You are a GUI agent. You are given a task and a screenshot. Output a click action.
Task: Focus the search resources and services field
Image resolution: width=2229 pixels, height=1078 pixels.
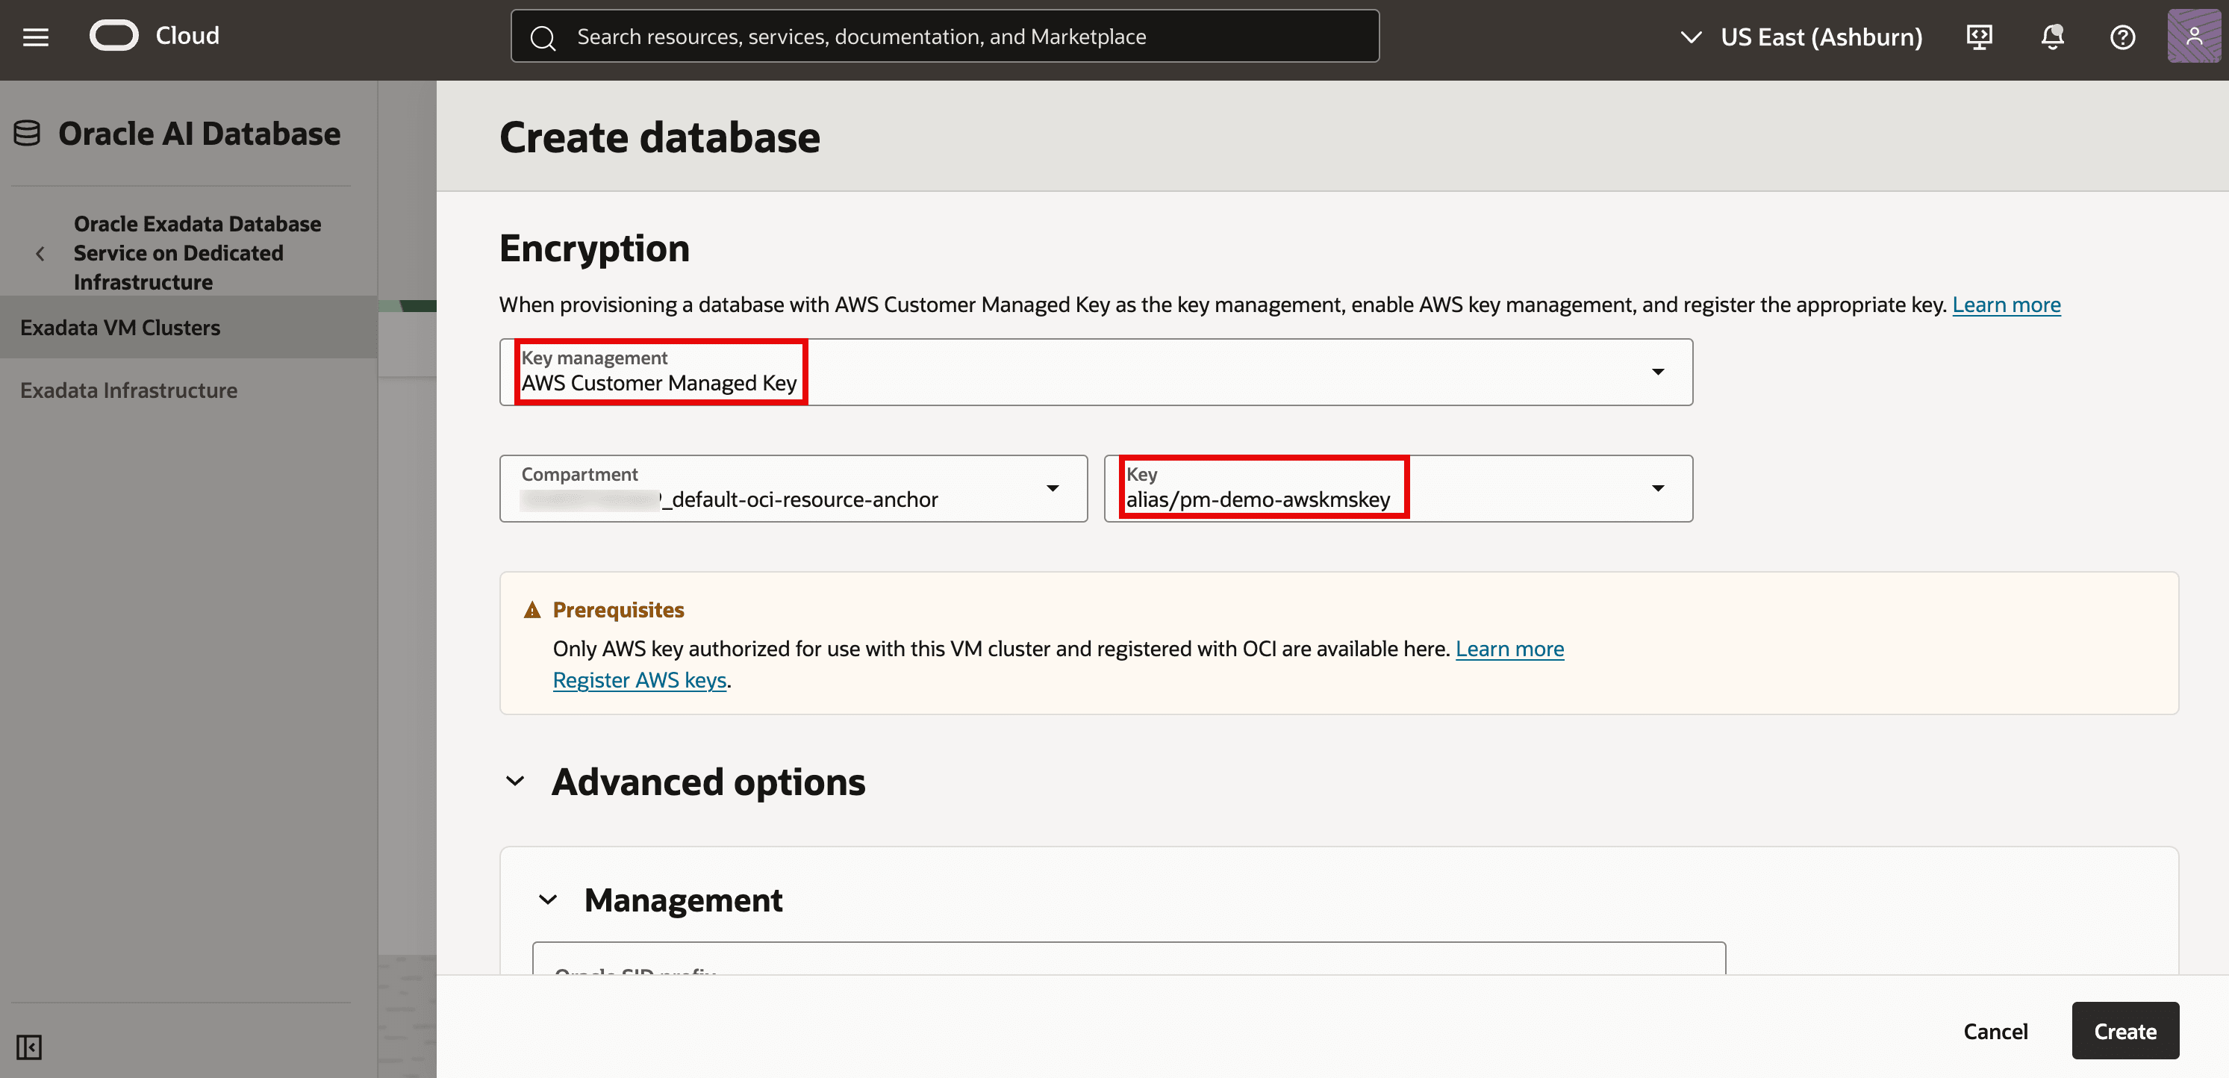pos(945,37)
